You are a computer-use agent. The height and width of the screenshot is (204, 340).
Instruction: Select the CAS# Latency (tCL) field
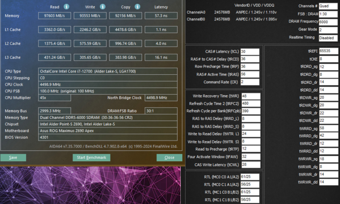(x=250, y=52)
